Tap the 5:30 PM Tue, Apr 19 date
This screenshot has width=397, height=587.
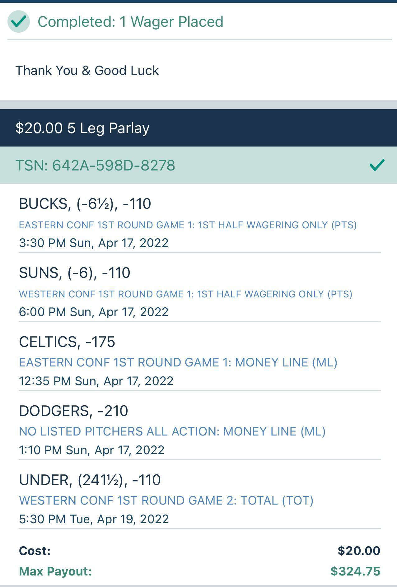[94, 519]
